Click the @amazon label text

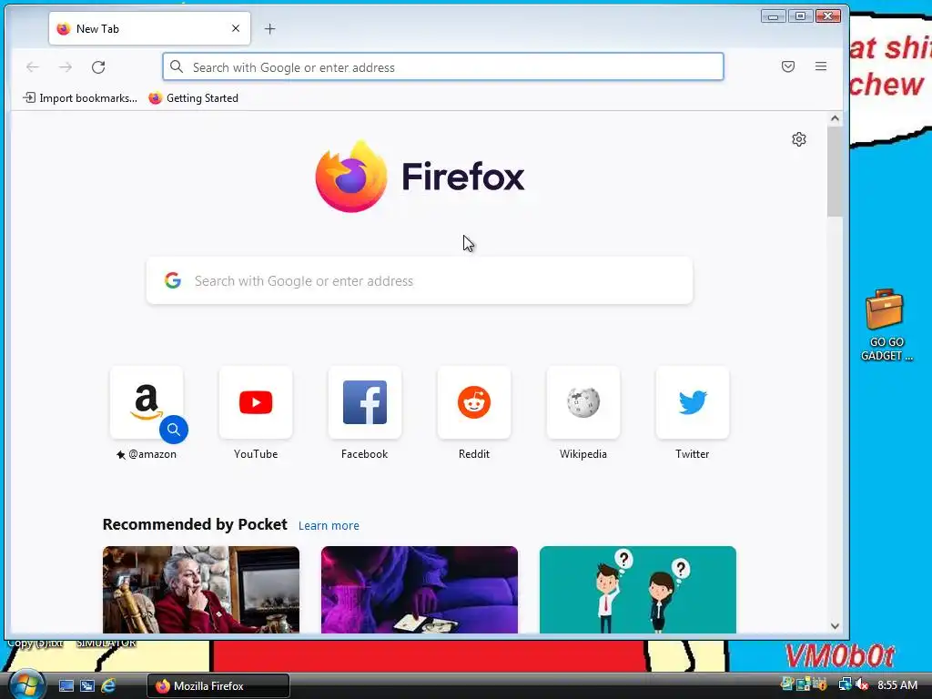coord(152,454)
